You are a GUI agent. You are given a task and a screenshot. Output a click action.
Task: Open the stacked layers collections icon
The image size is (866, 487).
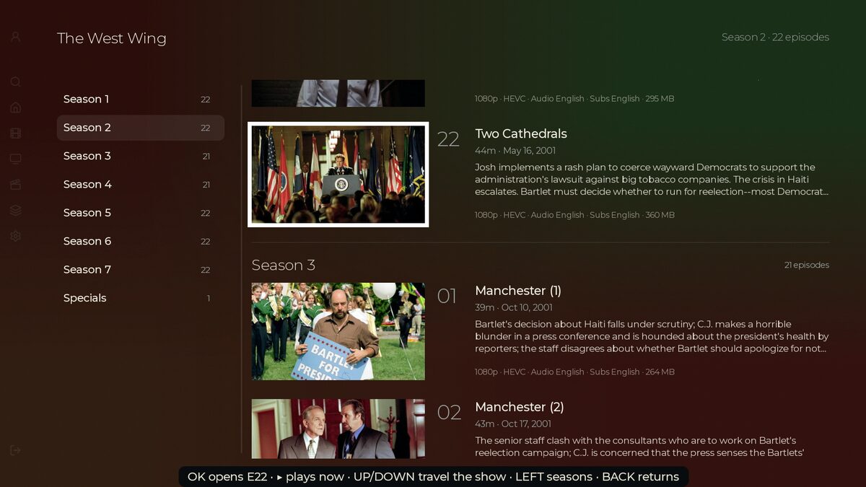point(16,210)
